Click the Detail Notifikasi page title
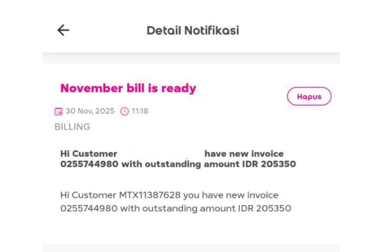The width and height of the screenshot is (386, 252). pos(192,30)
